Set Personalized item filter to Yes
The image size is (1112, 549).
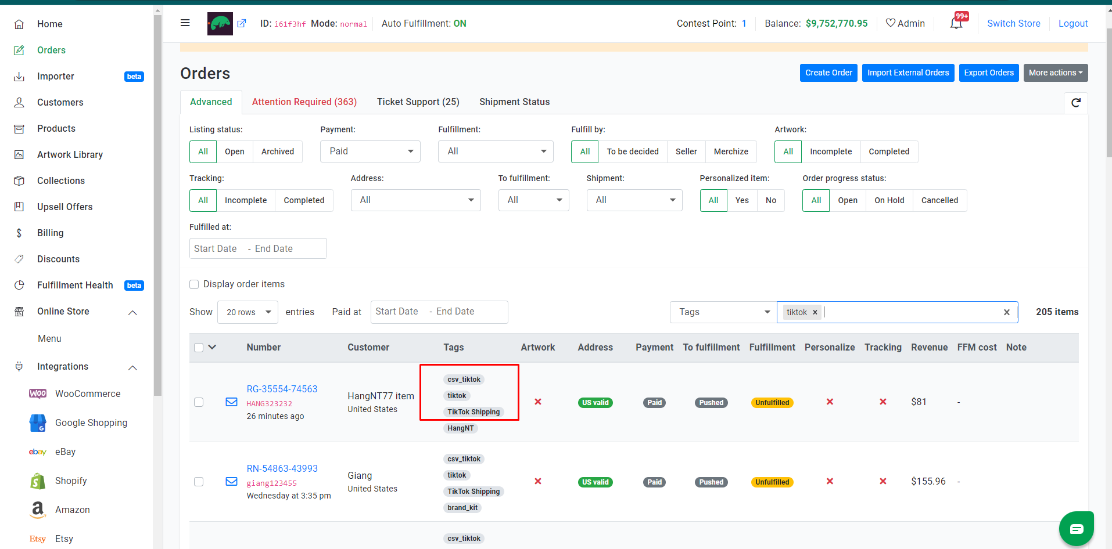point(742,200)
